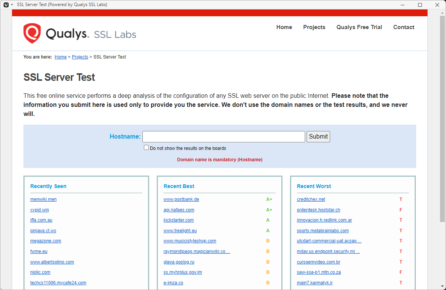Image resolution: width=446 pixels, height=290 pixels.
Task: Click the Recently Seen heading
Action: click(48, 186)
